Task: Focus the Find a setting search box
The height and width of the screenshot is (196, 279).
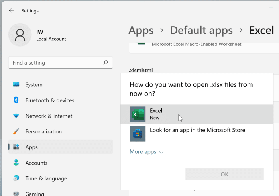Action: 61,63
